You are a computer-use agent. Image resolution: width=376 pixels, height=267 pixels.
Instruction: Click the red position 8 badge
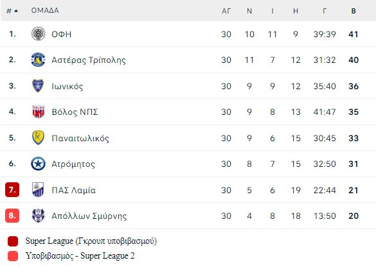point(12,216)
